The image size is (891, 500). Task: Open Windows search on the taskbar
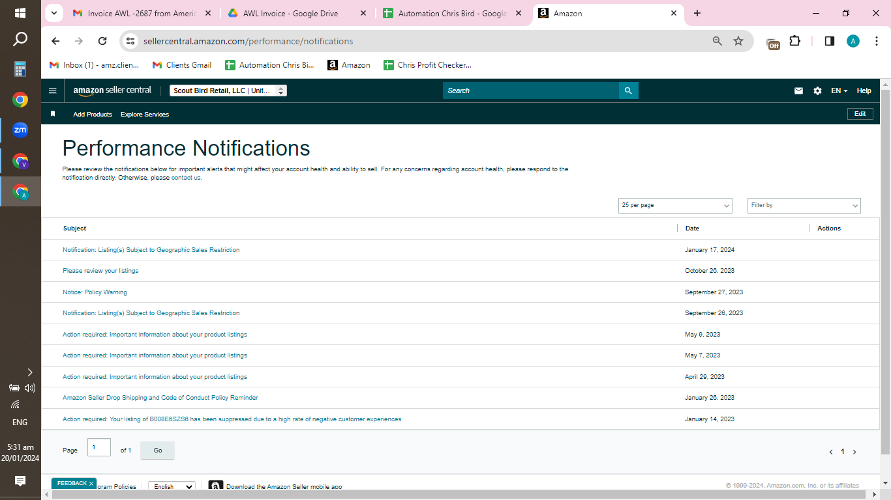[20, 40]
